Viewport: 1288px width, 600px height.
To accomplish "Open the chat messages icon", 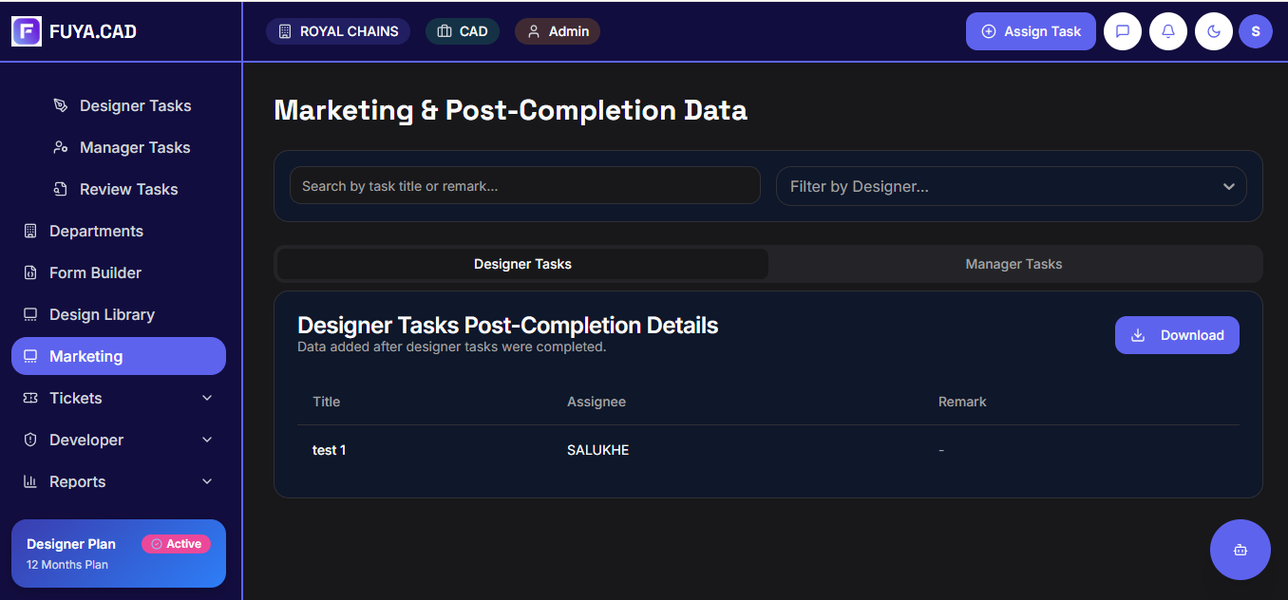I will pos(1123,31).
